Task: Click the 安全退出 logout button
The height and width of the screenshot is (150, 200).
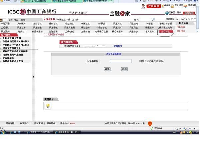Action: (189, 13)
